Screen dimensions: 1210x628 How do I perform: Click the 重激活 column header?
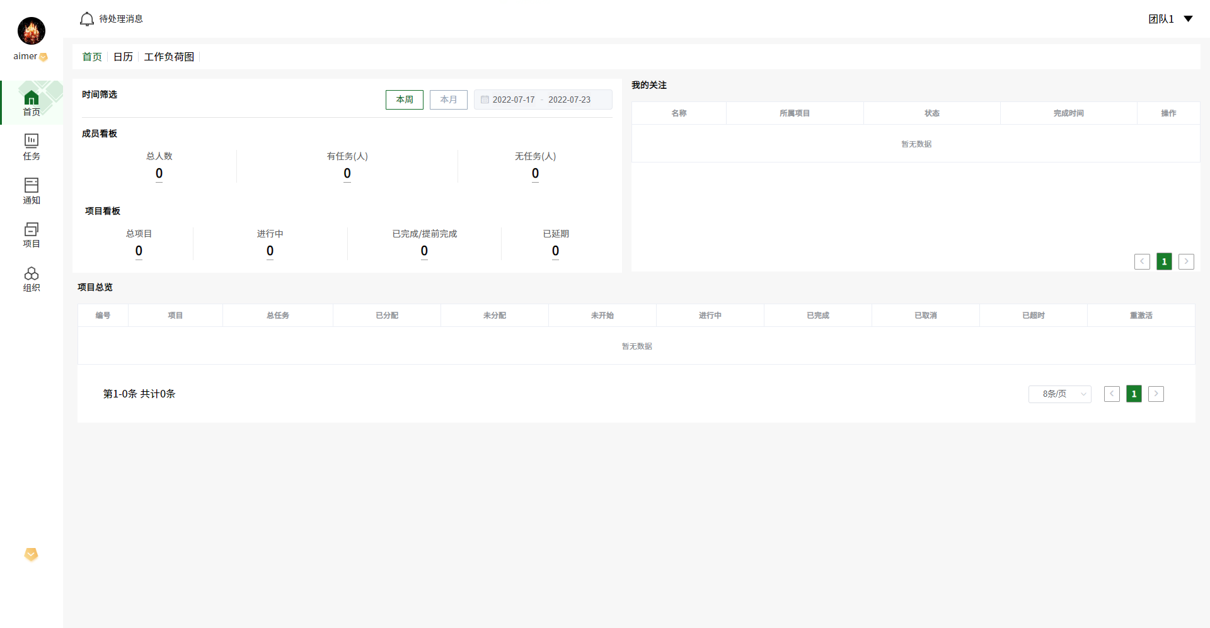click(x=1141, y=316)
